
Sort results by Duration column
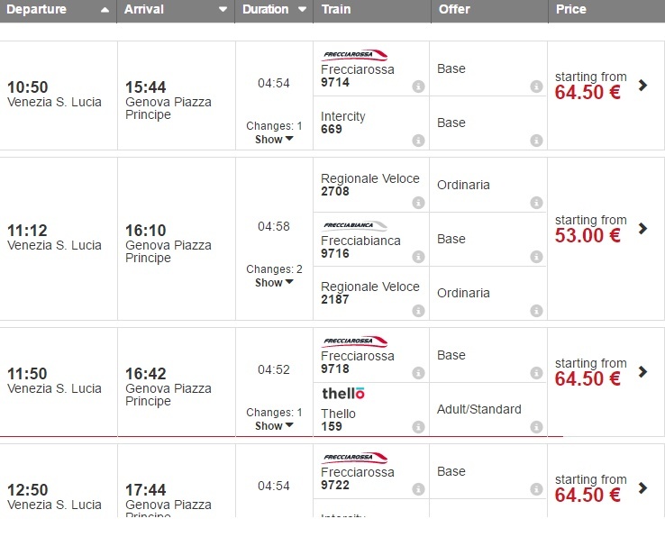click(x=273, y=10)
